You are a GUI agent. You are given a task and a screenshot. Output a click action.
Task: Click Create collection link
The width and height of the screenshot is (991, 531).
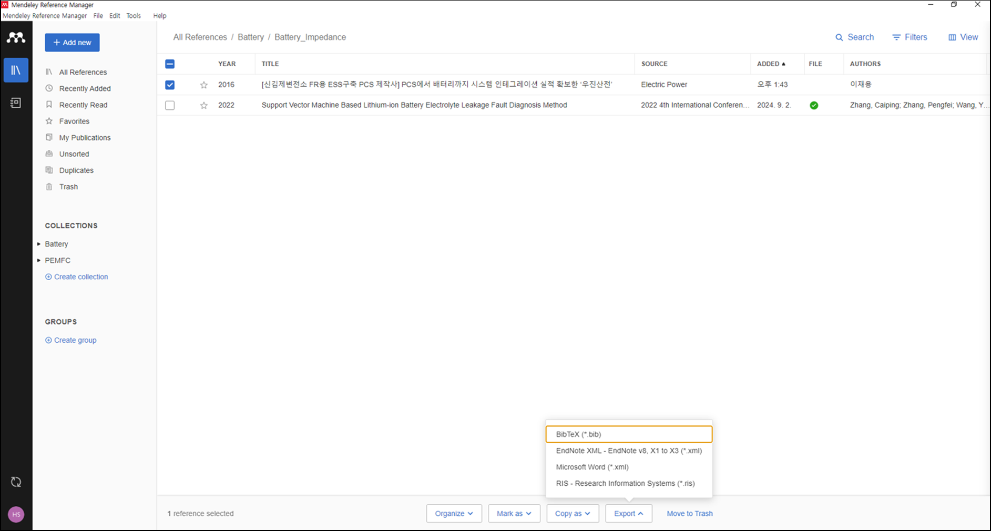pyautogui.click(x=77, y=277)
